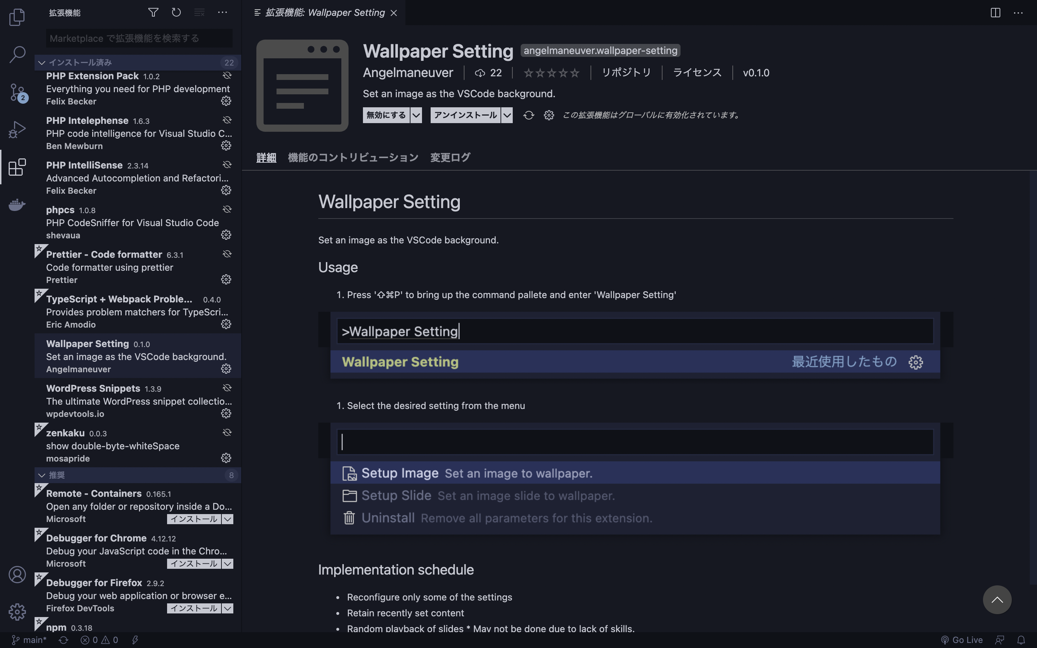The width and height of the screenshot is (1037, 648).
Task: Collapse the 推奨 section
Action: click(x=138, y=475)
